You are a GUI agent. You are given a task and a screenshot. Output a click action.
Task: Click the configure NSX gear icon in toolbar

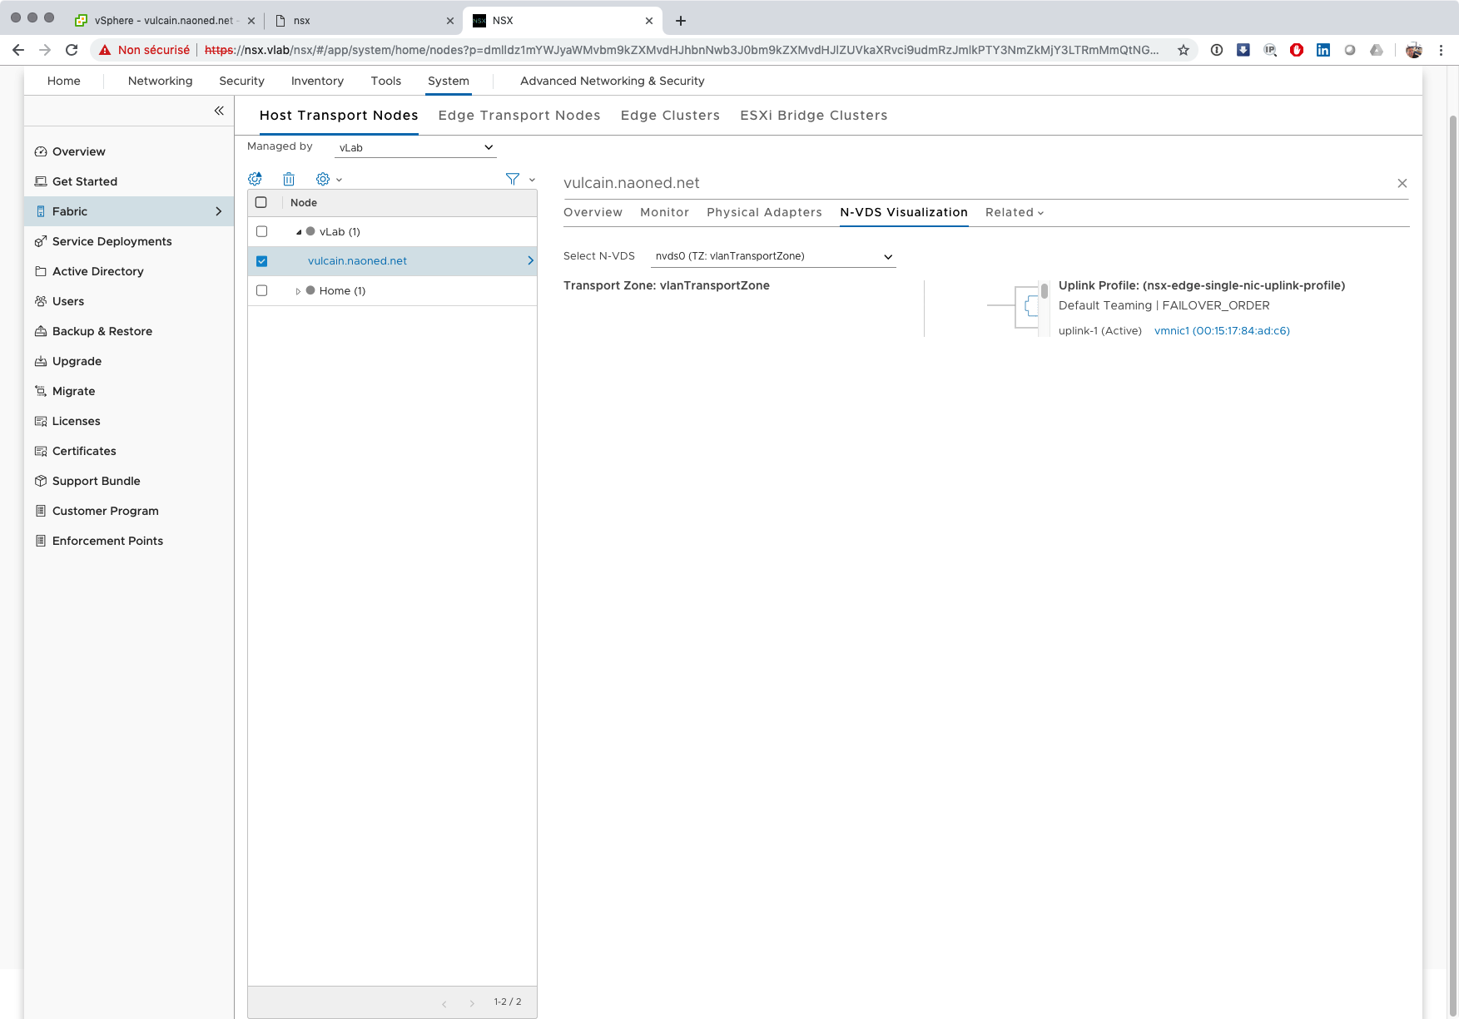256,179
